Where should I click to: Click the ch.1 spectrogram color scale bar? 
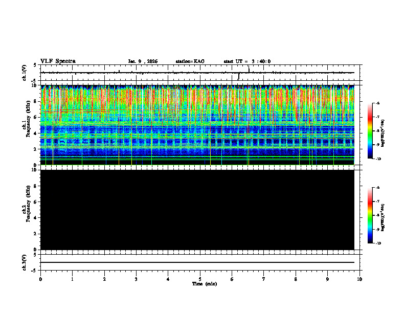[370, 131]
